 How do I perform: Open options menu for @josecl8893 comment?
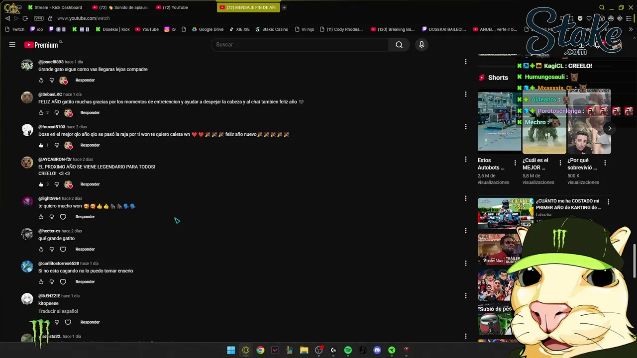click(x=466, y=62)
